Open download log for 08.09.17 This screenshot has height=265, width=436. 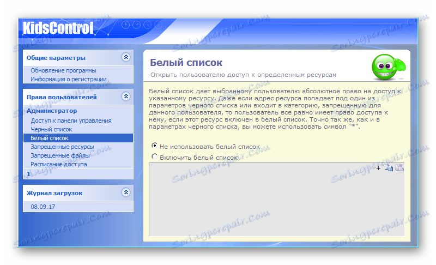[x=43, y=207]
